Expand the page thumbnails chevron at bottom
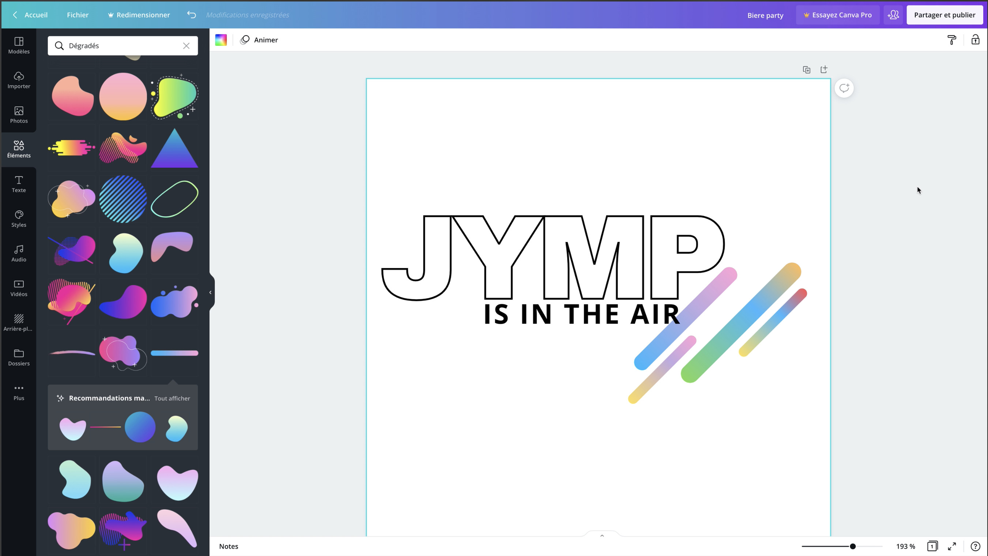The image size is (988, 556). (x=602, y=535)
